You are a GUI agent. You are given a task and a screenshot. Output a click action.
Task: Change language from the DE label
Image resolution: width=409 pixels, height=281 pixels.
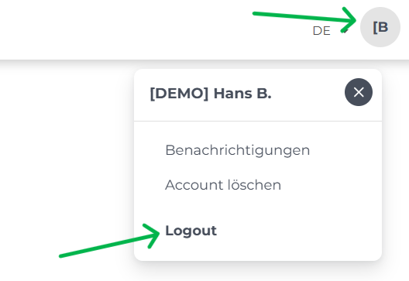tap(321, 31)
